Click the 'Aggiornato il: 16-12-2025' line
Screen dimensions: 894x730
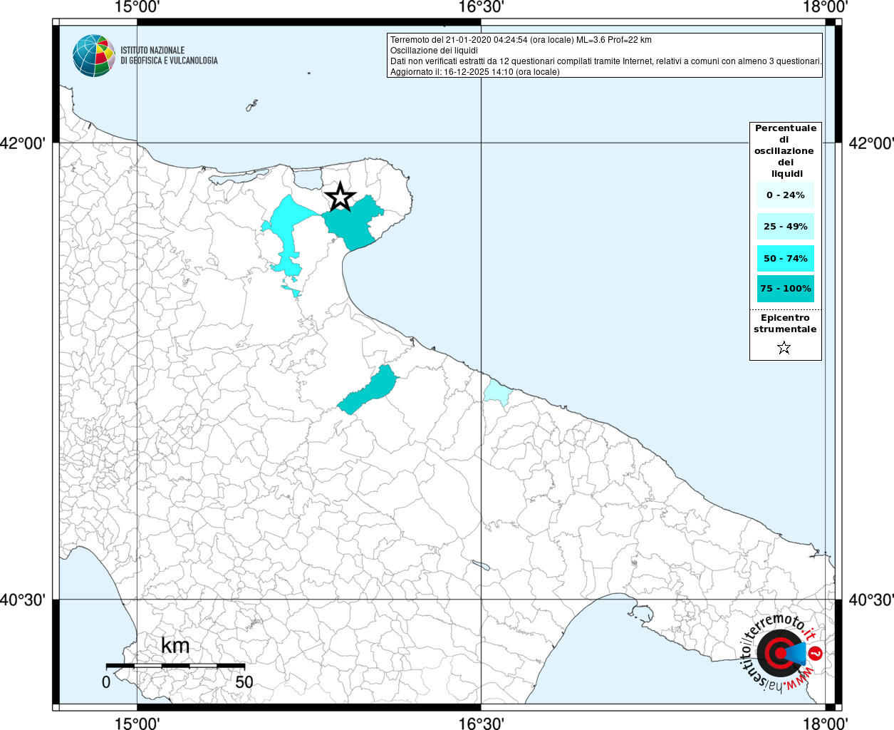(x=475, y=72)
